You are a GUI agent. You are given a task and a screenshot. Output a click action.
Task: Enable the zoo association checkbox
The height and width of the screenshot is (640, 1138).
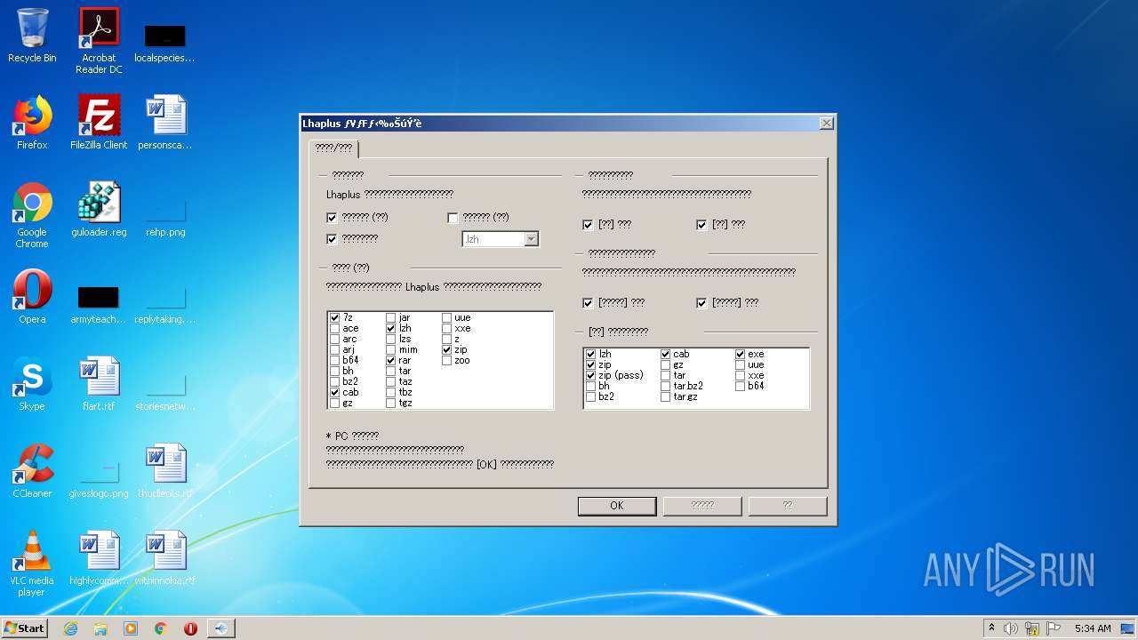[x=447, y=360]
